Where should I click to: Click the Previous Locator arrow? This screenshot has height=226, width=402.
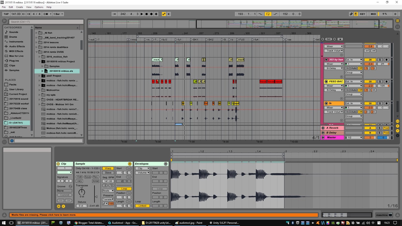pyautogui.click(x=323, y=39)
